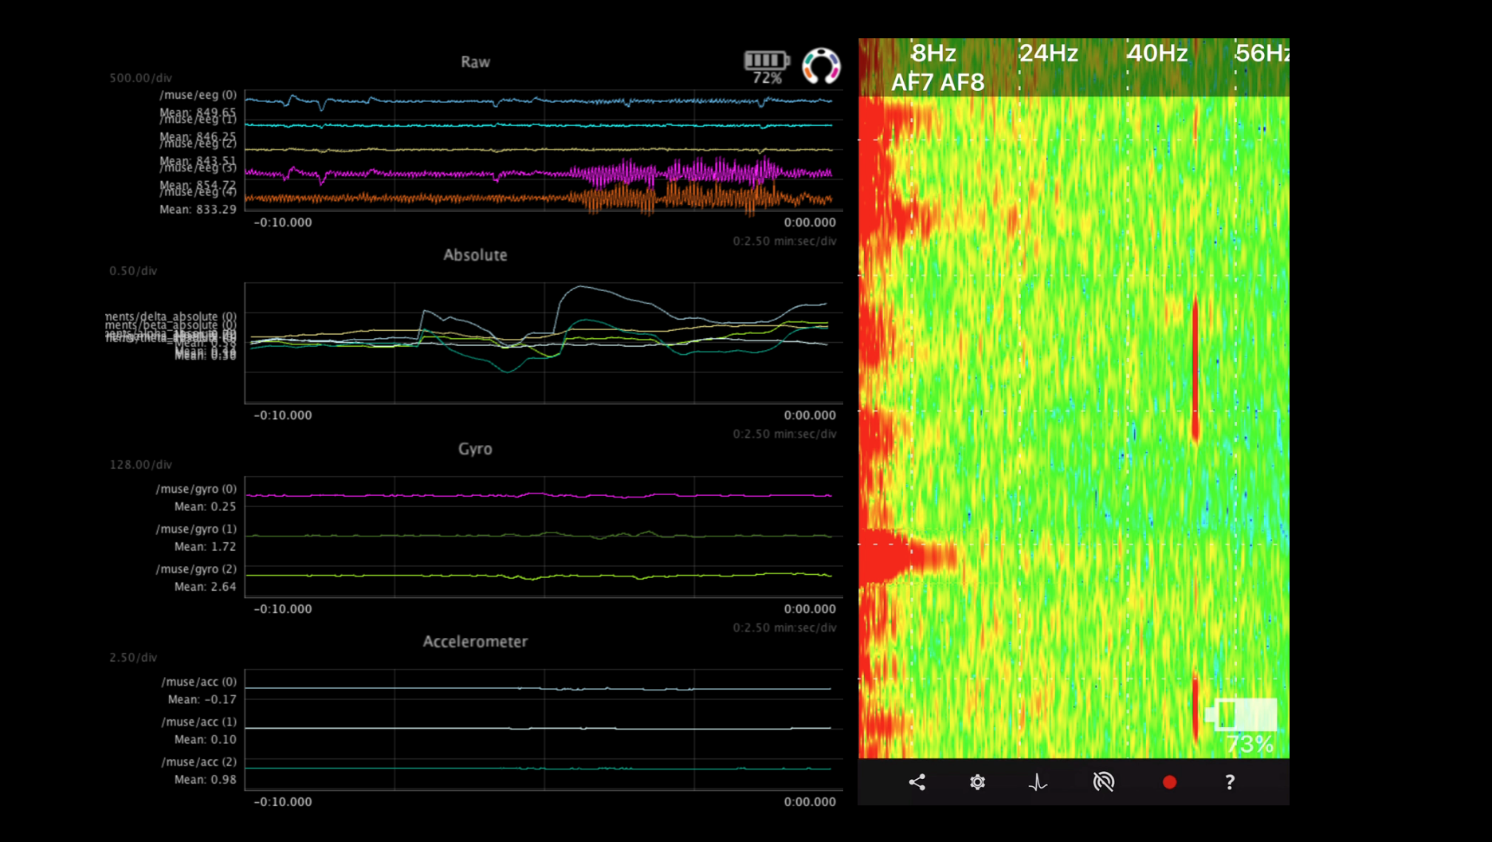Open settings gear in spectrogram toolbar
The width and height of the screenshot is (1492, 842).
coord(977,782)
